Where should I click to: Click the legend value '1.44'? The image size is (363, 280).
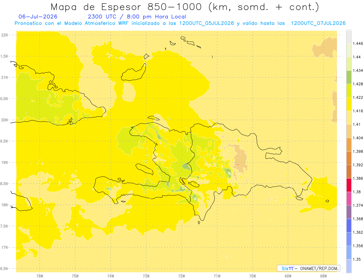pyautogui.click(x=356, y=57)
